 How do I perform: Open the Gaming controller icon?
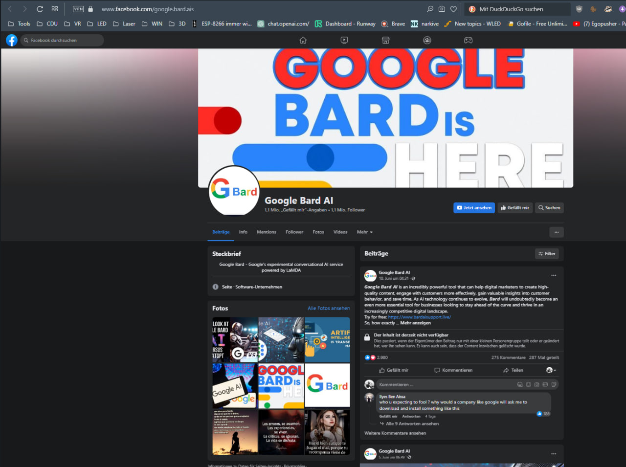pyautogui.click(x=468, y=40)
